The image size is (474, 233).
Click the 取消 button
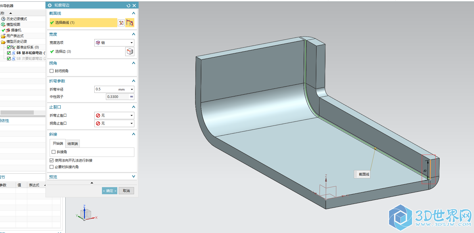coord(126,191)
